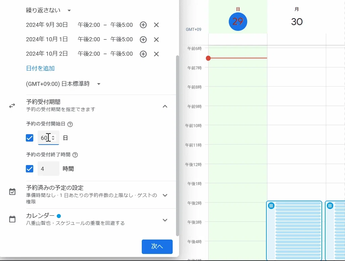Image resolution: width=345 pixels, height=261 pixels.
Task: Select day 29 in calendar header
Action: pos(238,21)
